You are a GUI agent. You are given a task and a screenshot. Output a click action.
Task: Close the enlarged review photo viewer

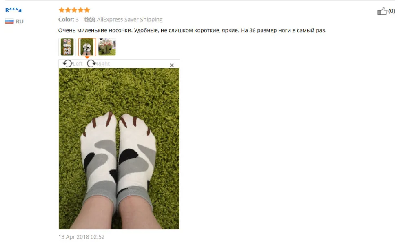click(x=172, y=65)
